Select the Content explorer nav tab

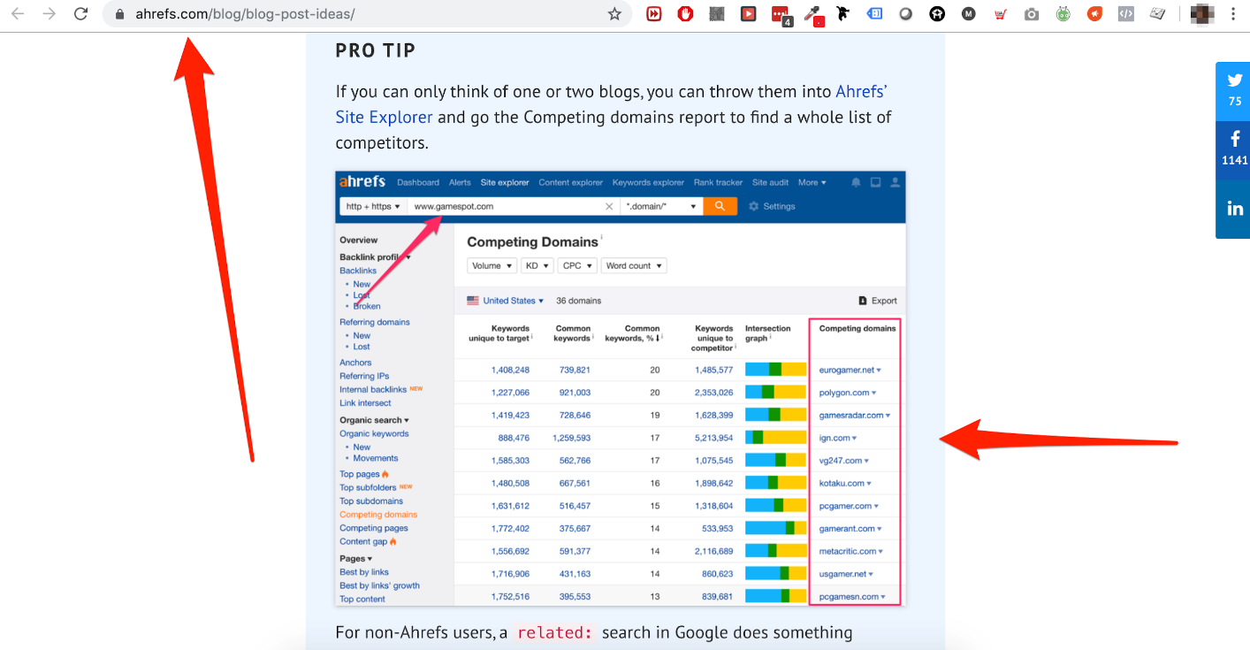point(570,182)
